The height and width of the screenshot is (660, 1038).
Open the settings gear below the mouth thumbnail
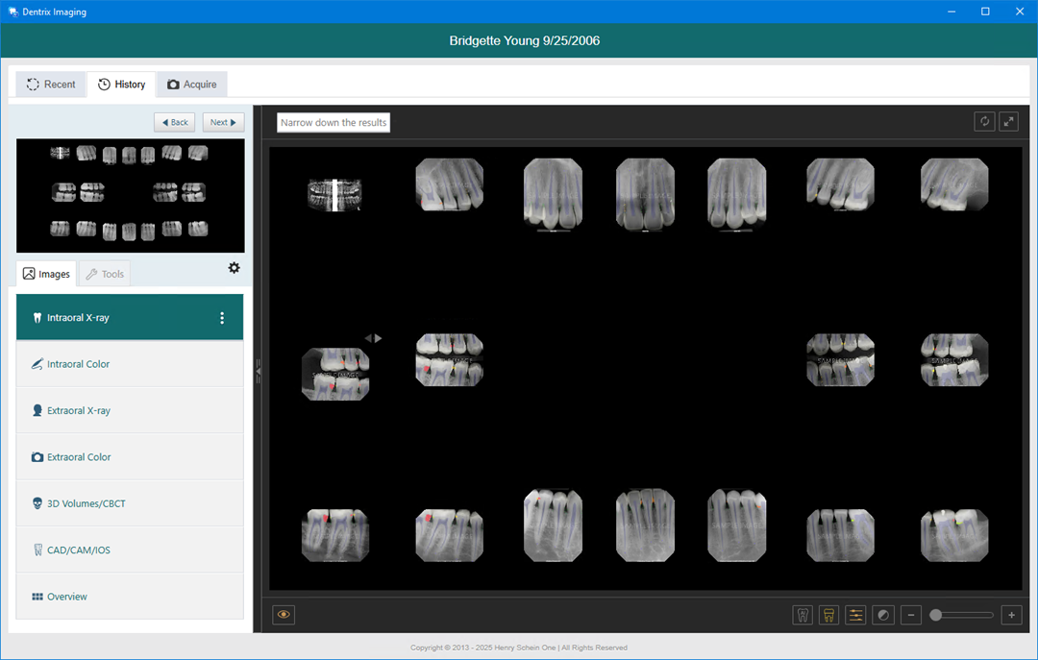pos(234,268)
